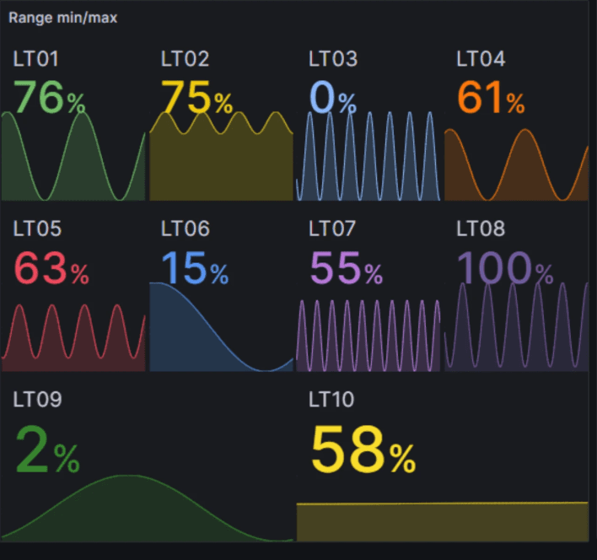Select the LT01 label
Viewport: 597px width, 560px height.
[x=35, y=59]
